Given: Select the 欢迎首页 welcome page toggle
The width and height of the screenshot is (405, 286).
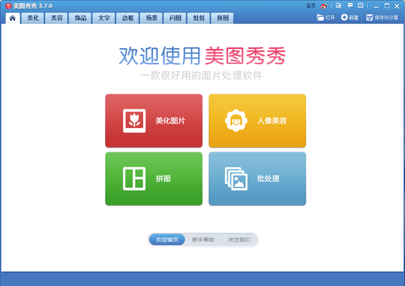Looking at the screenshot, I should click(167, 239).
